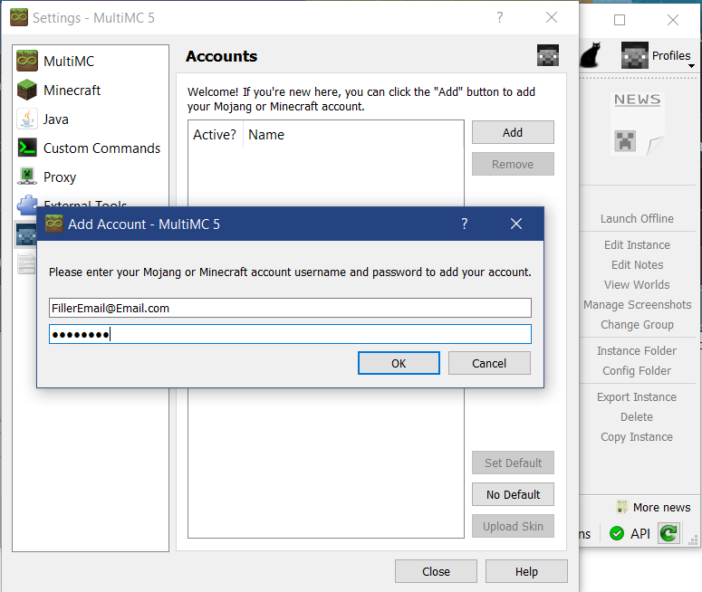Click the Help button in Settings

[526, 571]
